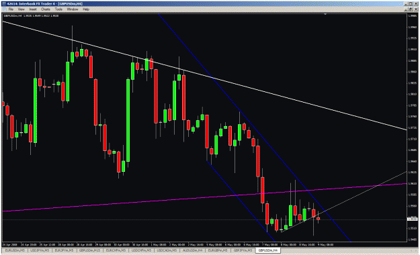Viewport: 420px width, 255px height.
Task: Switch to the USDCADm,M5 chart tab
Action: pyautogui.click(x=167, y=250)
